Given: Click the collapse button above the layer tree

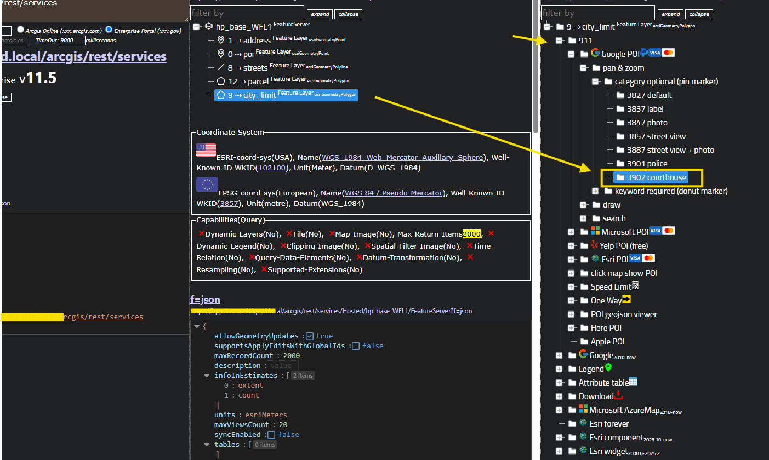Looking at the screenshot, I should pyautogui.click(x=348, y=14).
